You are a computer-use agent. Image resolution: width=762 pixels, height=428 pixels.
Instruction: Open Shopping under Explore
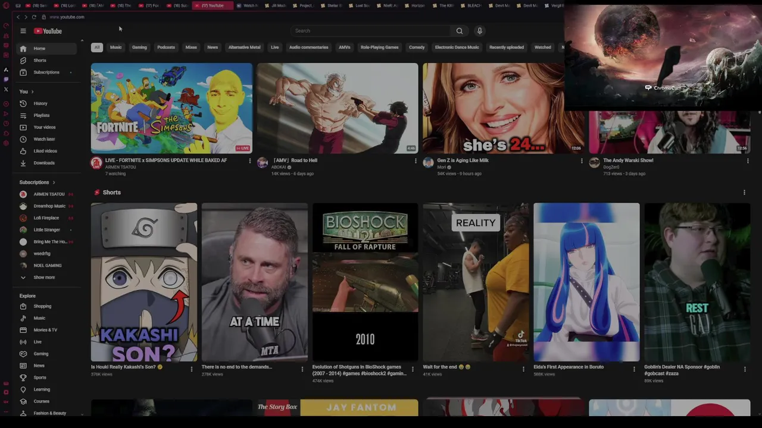(x=46, y=306)
